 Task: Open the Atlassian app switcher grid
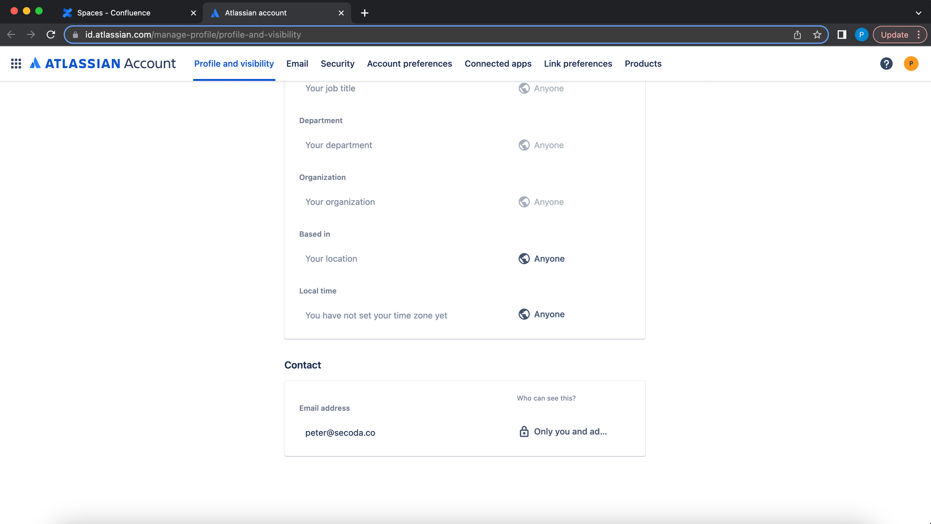pos(16,63)
